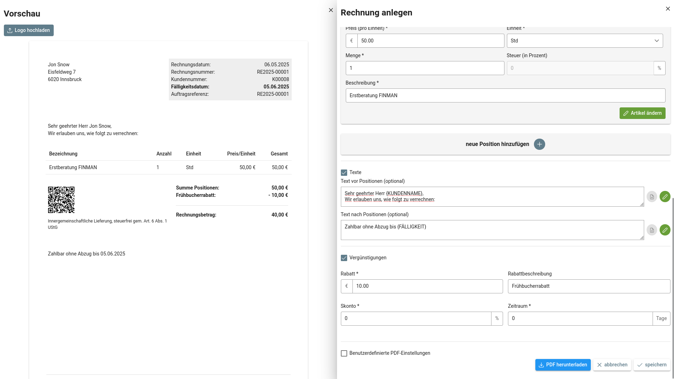This screenshot has width=674, height=379.
Task: Enable Benutzerdefinierte PDF-Einstellungen checkbox
Action: click(x=344, y=353)
